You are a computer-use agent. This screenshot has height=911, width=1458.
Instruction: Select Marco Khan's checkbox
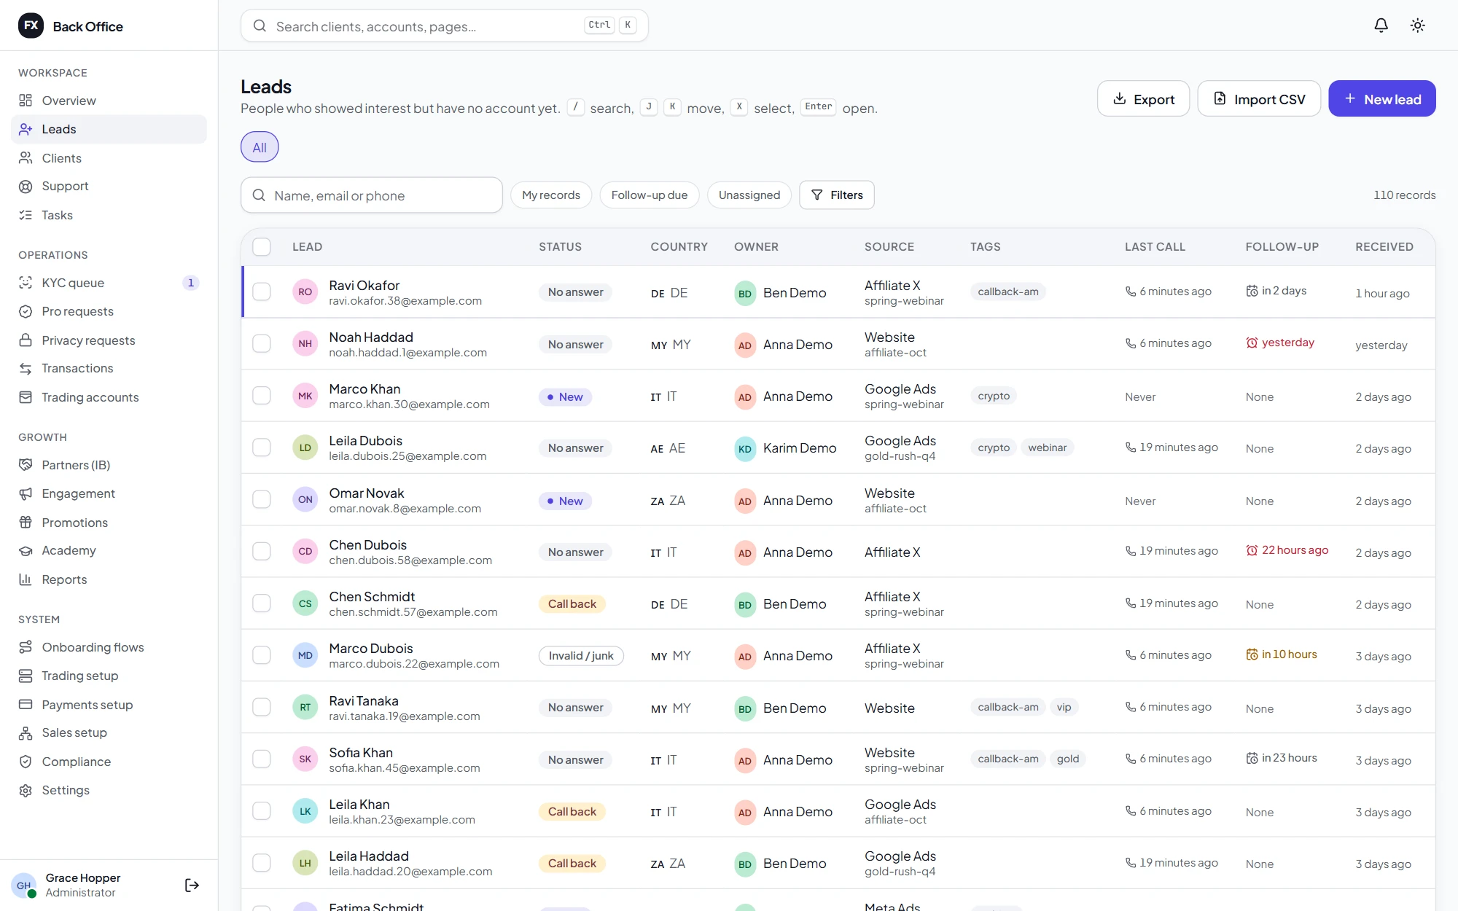261,395
